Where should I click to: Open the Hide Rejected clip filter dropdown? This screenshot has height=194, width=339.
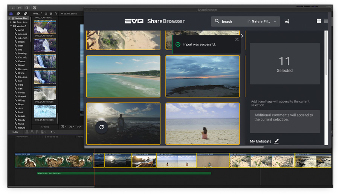pyautogui.click(x=38, y=14)
